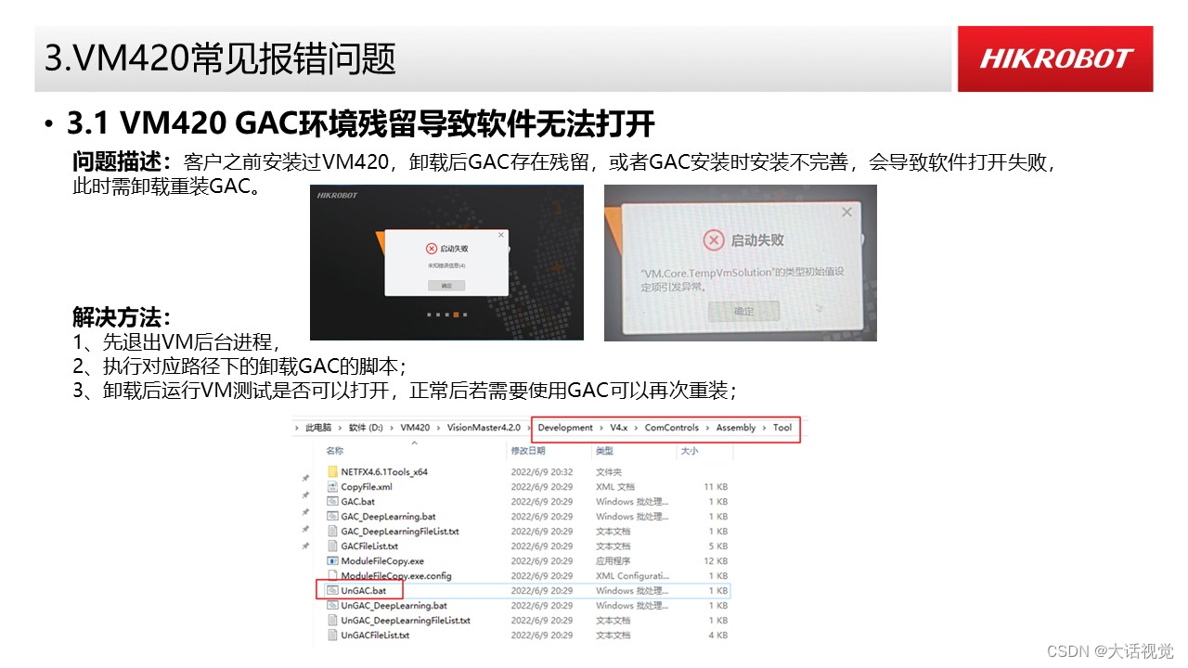Select the UnGAC.bat file name

[364, 591]
